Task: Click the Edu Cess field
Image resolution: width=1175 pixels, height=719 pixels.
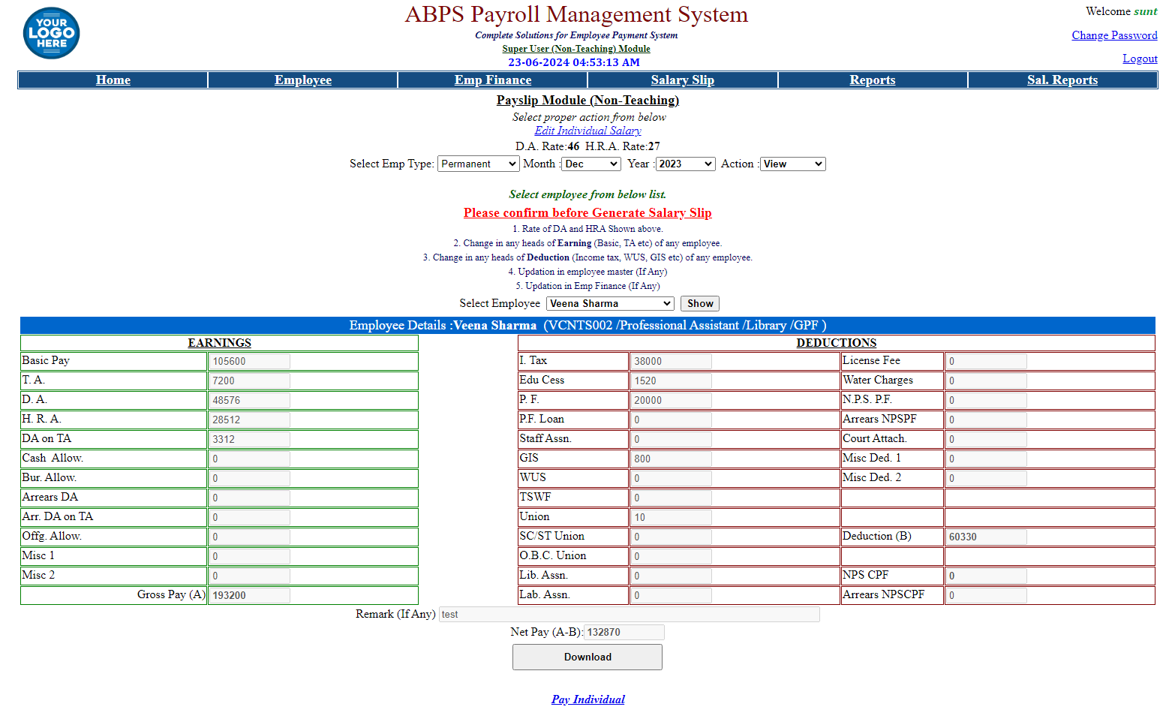Action: [x=671, y=381]
